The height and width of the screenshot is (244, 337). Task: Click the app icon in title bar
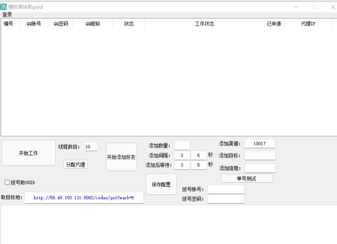(4, 7)
